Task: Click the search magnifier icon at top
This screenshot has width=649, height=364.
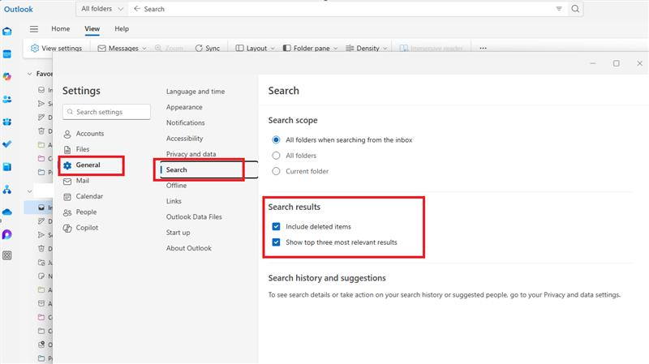Action: [575, 9]
